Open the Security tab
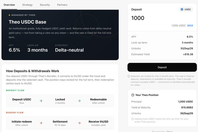Viewport: 198px width, 132px height. tap(45, 5)
